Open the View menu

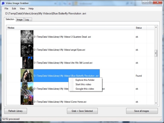tap(22, 9)
